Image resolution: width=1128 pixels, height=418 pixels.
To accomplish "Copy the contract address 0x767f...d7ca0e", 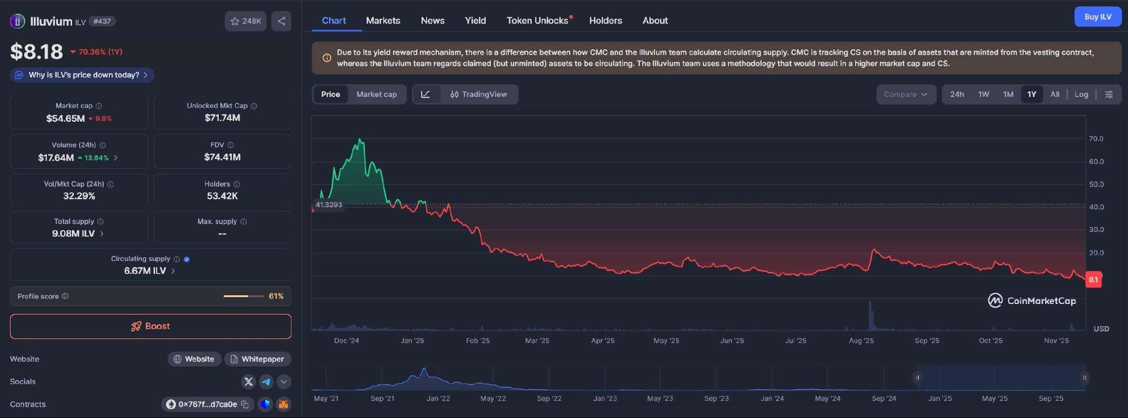I will [x=245, y=404].
